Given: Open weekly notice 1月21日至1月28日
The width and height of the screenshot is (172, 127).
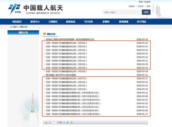Looking at the screenshot, I should pos(73,114).
